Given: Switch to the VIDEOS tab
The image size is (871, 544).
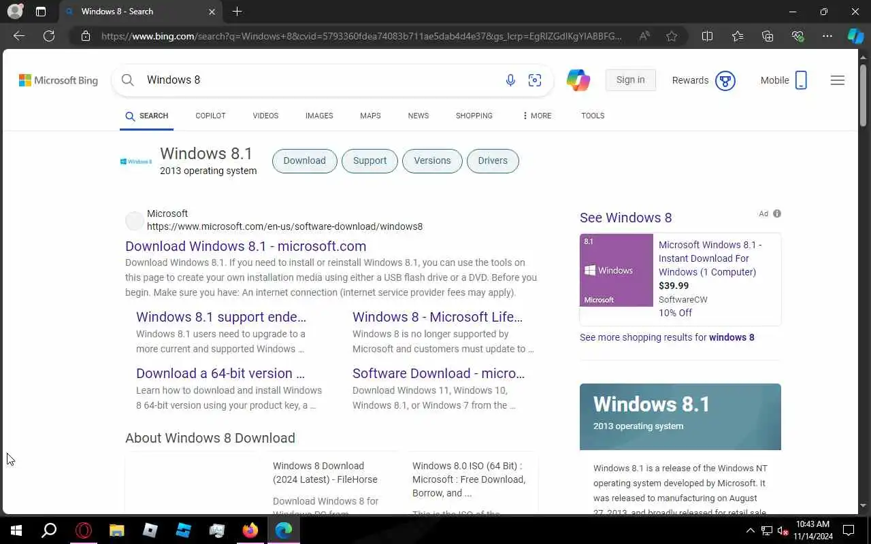Looking at the screenshot, I should 265,116.
